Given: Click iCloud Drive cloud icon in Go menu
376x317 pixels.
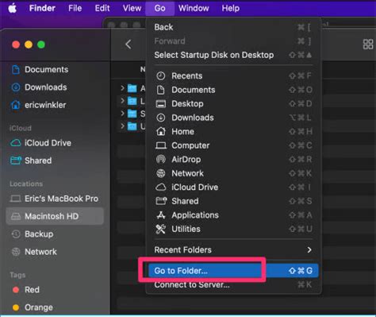Looking at the screenshot, I should tap(161, 187).
